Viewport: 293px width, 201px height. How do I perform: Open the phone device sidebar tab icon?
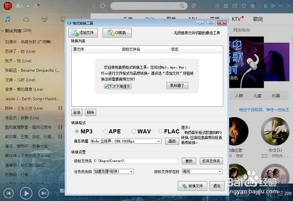click(63, 19)
